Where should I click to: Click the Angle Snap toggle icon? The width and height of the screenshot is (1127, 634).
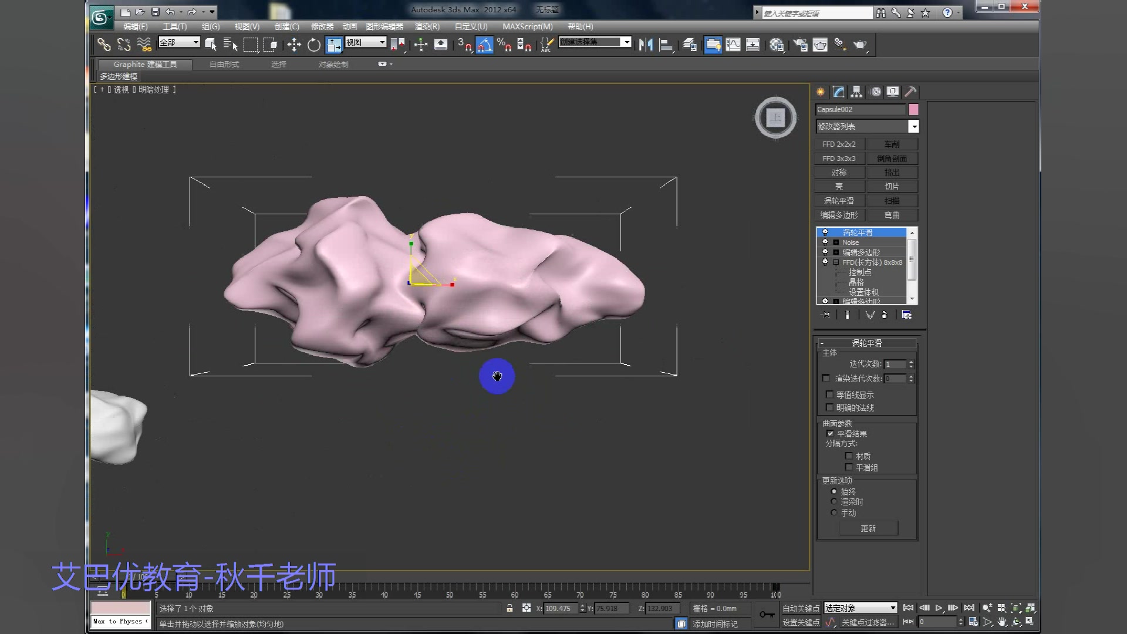click(x=484, y=45)
